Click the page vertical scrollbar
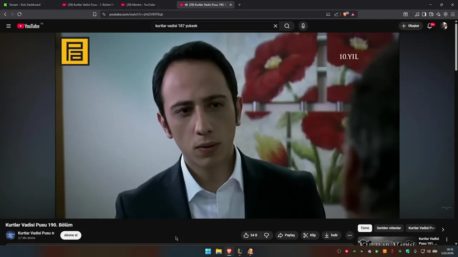The image size is (458, 257). (456, 46)
